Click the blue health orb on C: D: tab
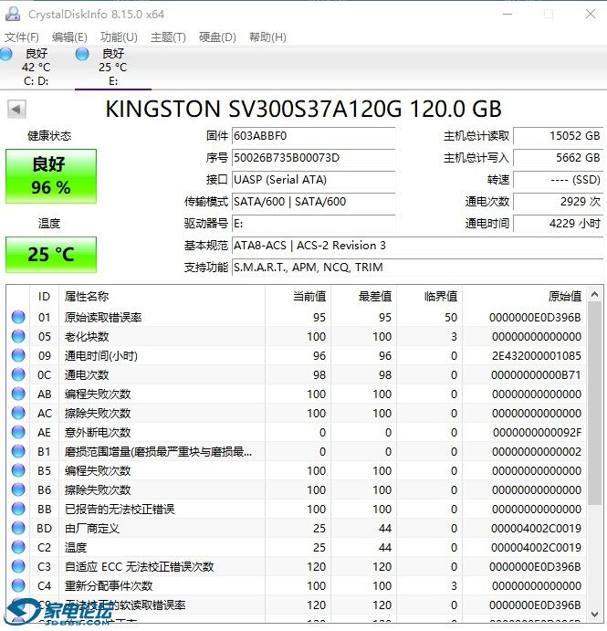 coord(5,54)
